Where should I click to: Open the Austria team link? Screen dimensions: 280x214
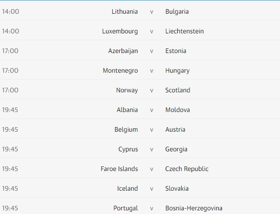tap(175, 129)
